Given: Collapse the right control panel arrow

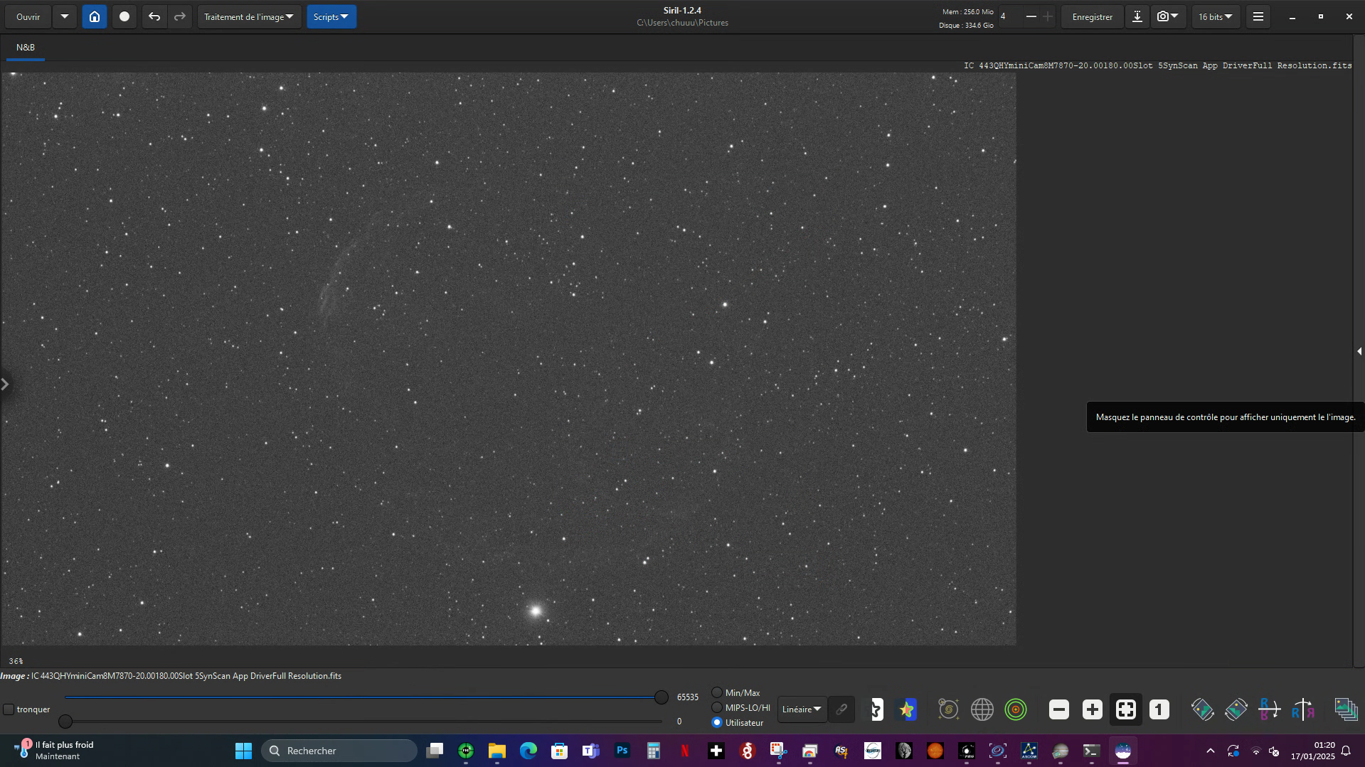Looking at the screenshot, I should coord(1359,351).
